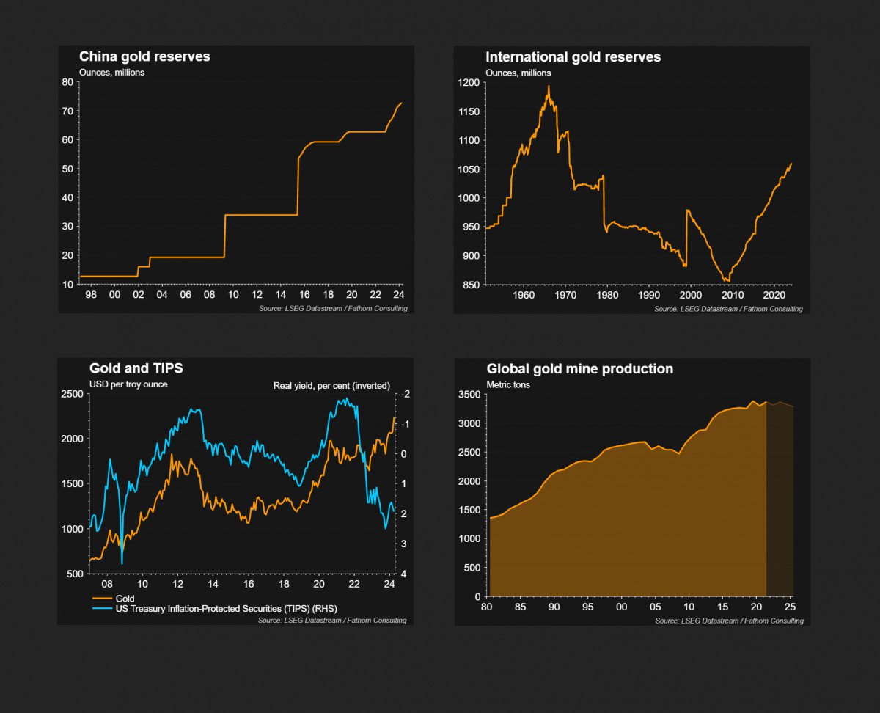The width and height of the screenshot is (880, 713).
Task: Click the 1200 y-axis value on International reserves chart
Action: pyautogui.click(x=467, y=83)
